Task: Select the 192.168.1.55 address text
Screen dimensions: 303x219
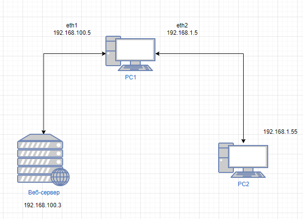Action: click(280, 132)
